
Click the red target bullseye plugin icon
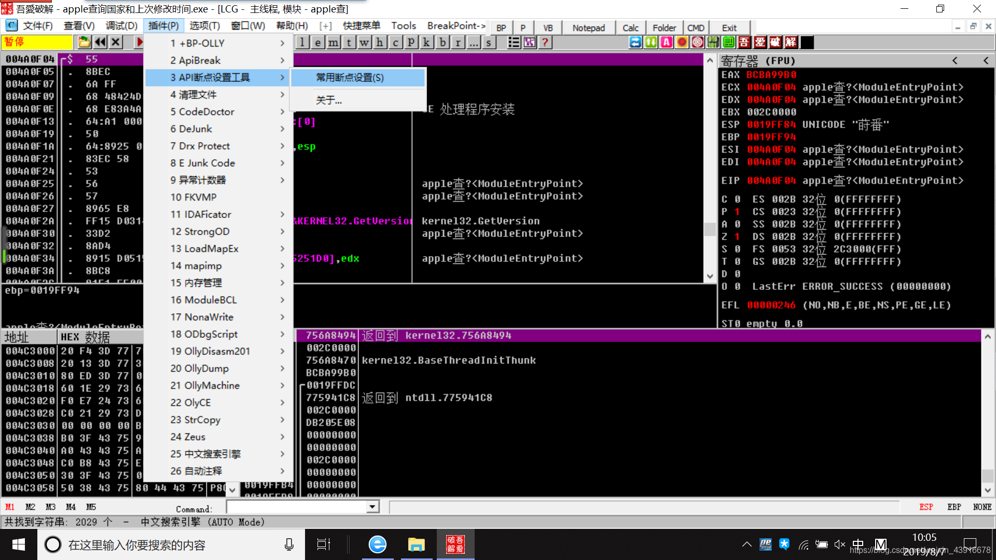698,43
